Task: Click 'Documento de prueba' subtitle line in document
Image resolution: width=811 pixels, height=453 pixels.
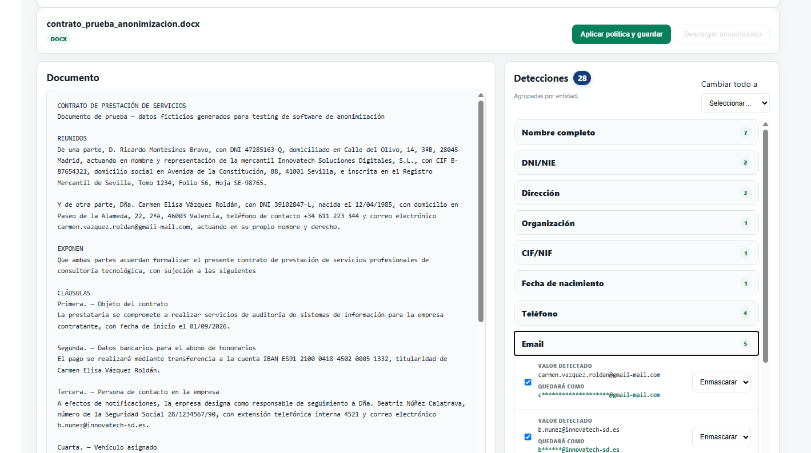Action: click(x=221, y=117)
